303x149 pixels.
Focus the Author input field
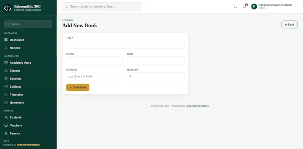95,60
